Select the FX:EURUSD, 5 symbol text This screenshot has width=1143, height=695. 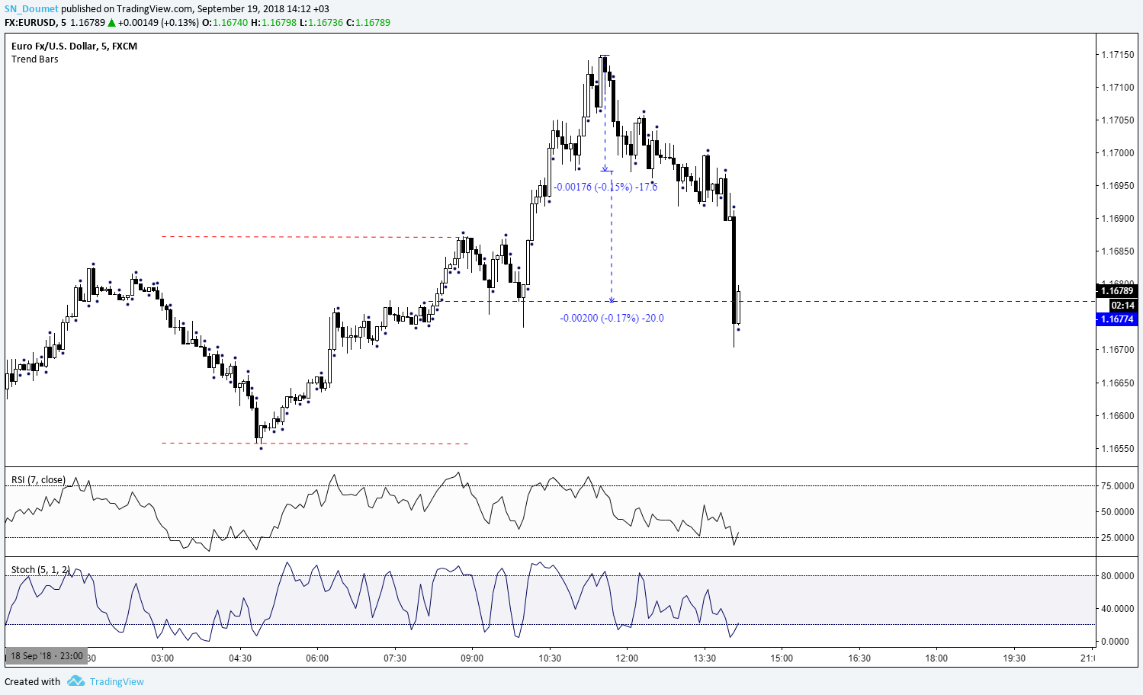pyautogui.click(x=35, y=23)
